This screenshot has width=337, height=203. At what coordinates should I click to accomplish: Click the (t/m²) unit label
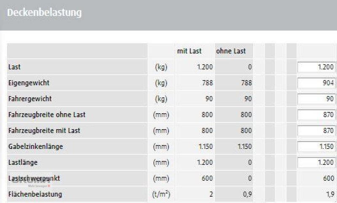pos(161,194)
